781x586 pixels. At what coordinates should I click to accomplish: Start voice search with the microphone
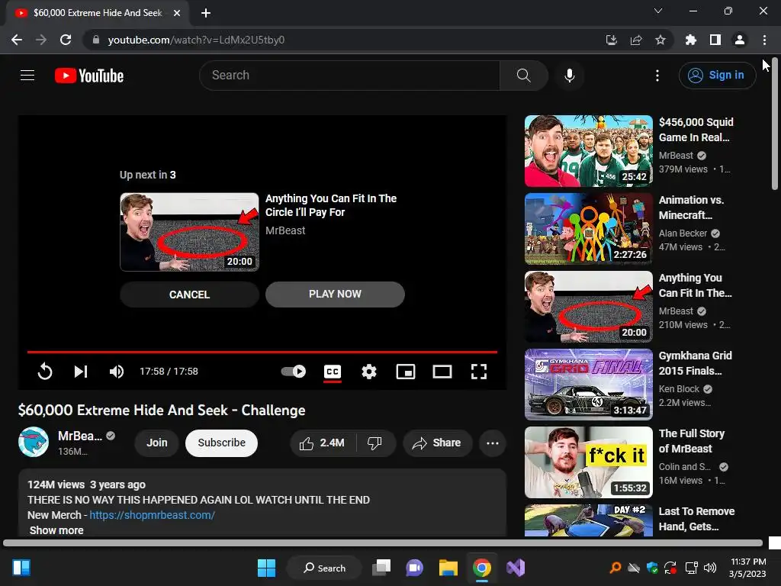click(569, 76)
